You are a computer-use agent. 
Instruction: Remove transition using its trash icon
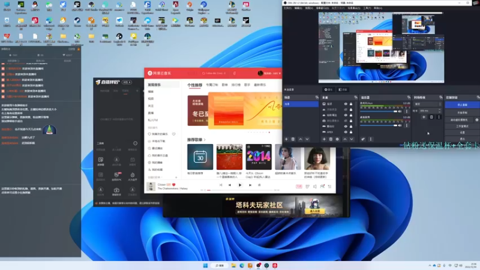(x=431, y=117)
